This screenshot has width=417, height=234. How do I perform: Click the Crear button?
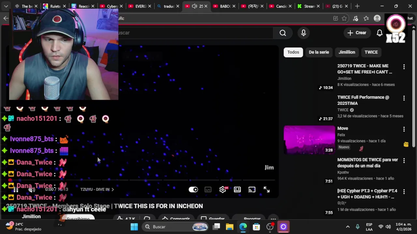pos(357,33)
